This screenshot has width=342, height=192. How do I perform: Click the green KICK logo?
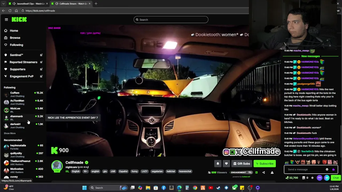tap(19, 19)
